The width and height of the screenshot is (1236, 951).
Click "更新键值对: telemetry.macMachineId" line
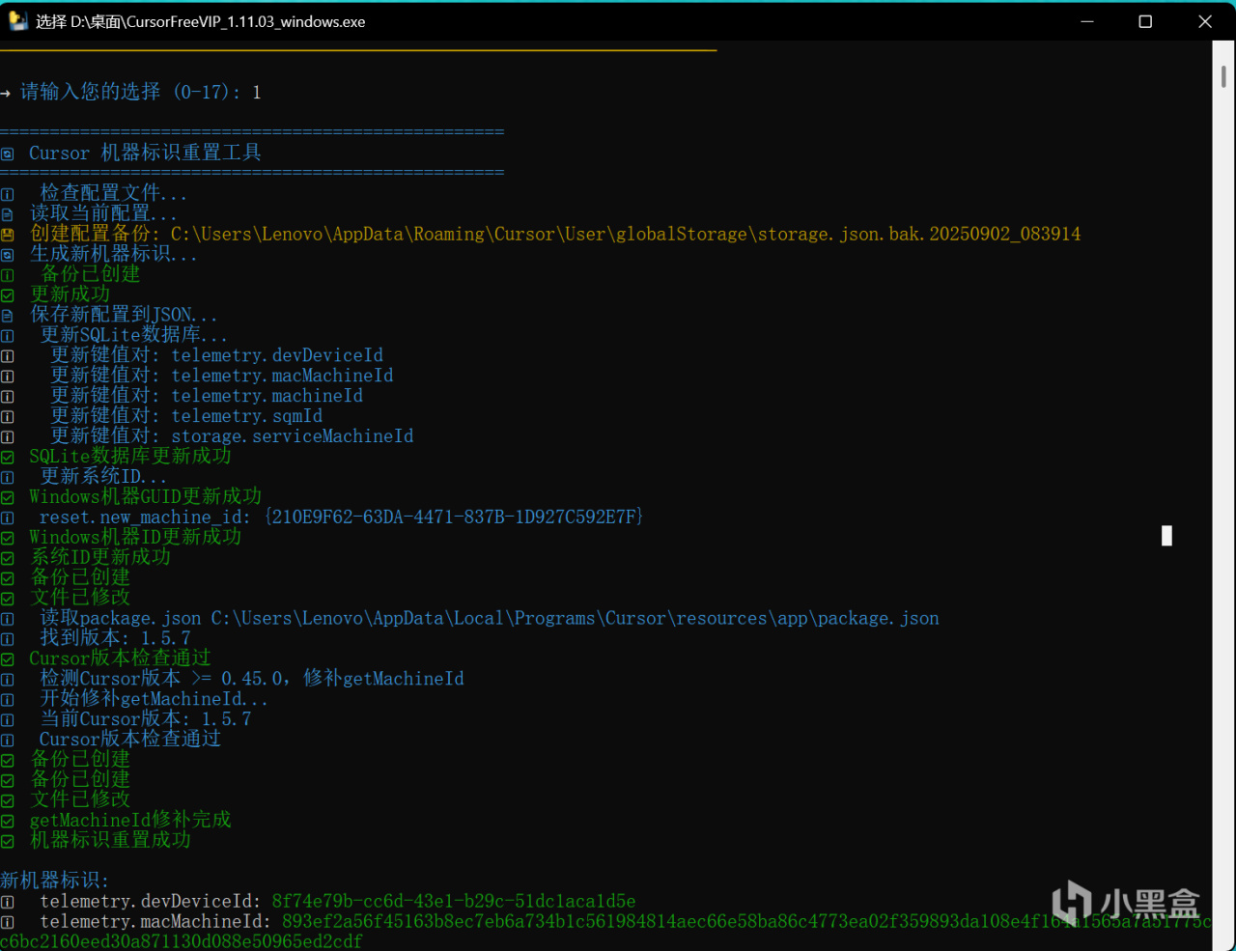222,376
